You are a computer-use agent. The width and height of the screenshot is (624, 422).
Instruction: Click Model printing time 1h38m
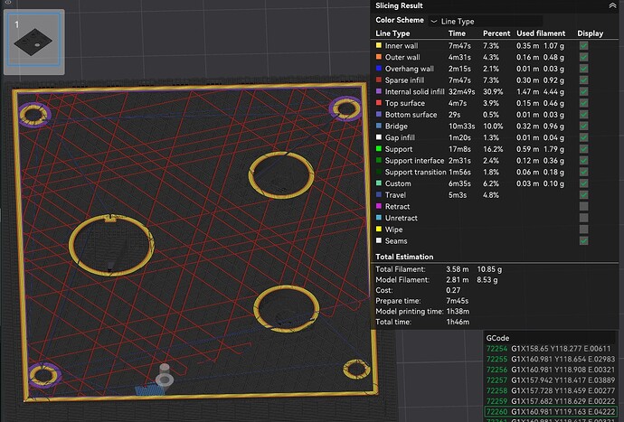(x=458, y=312)
